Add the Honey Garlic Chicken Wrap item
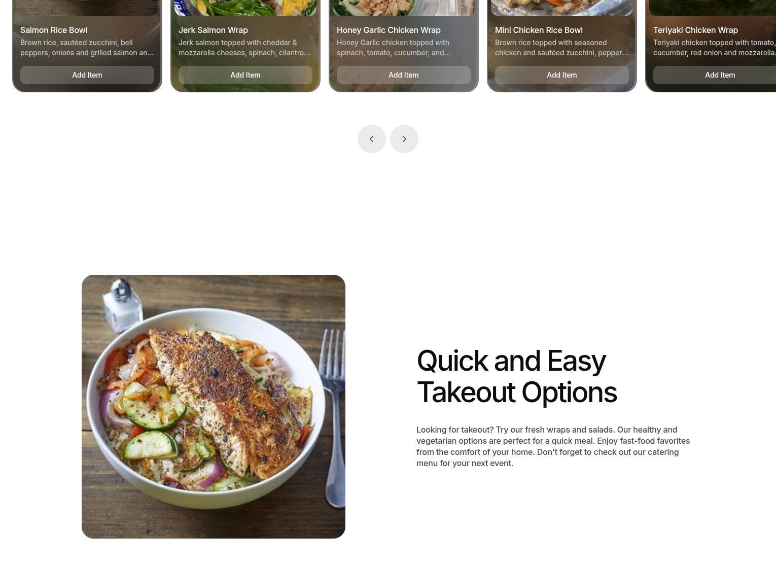Image resolution: width=776 pixels, height=570 pixels. pos(404,75)
